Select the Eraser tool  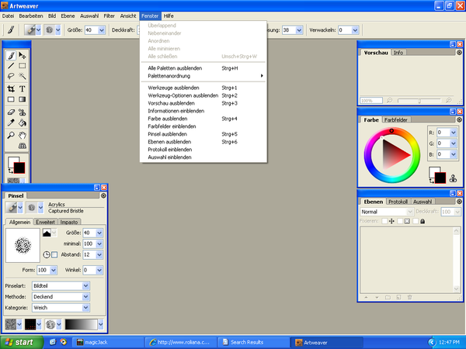[x=11, y=112]
